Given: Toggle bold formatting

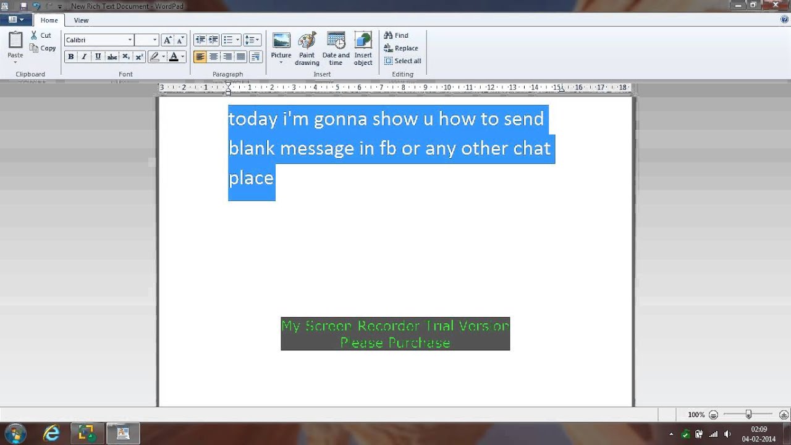Looking at the screenshot, I should [70, 57].
